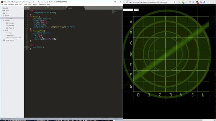Go to next tab using right arrow
This screenshot has width=216, height=121.
[x=27, y=8]
